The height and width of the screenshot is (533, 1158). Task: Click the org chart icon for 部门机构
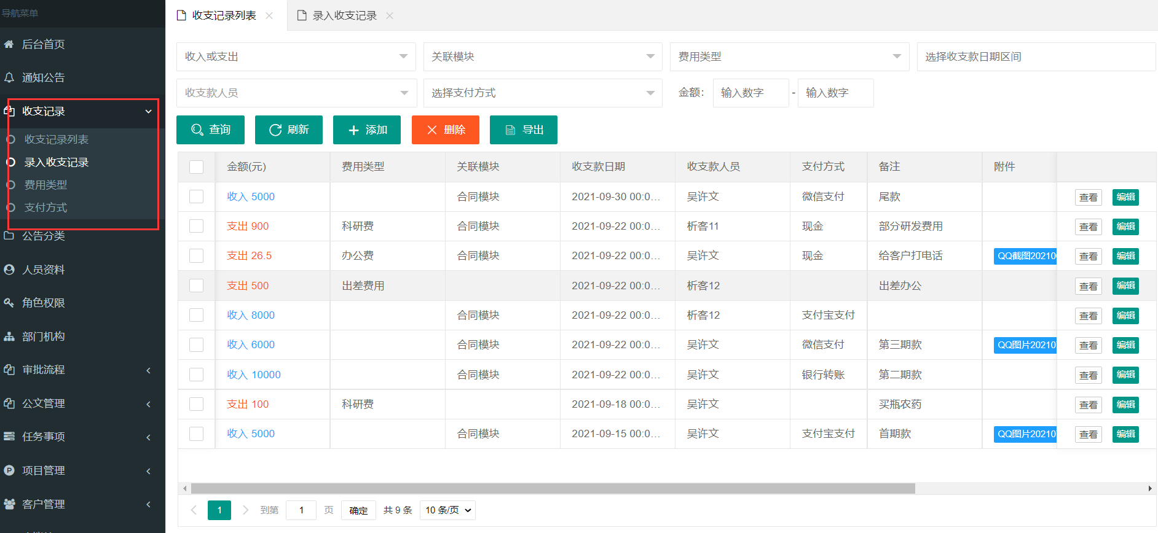click(x=9, y=337)
